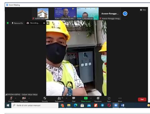Start Video using the camera button
The height and width of the screenshot is (114, 150).
click(x=24, y=99)
